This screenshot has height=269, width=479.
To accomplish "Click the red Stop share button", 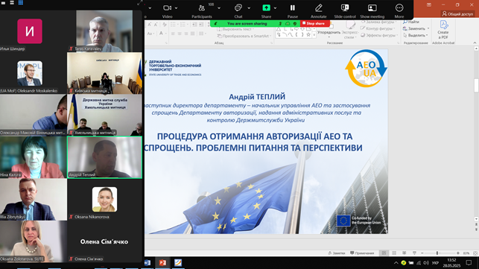I will tap(315, 24).
